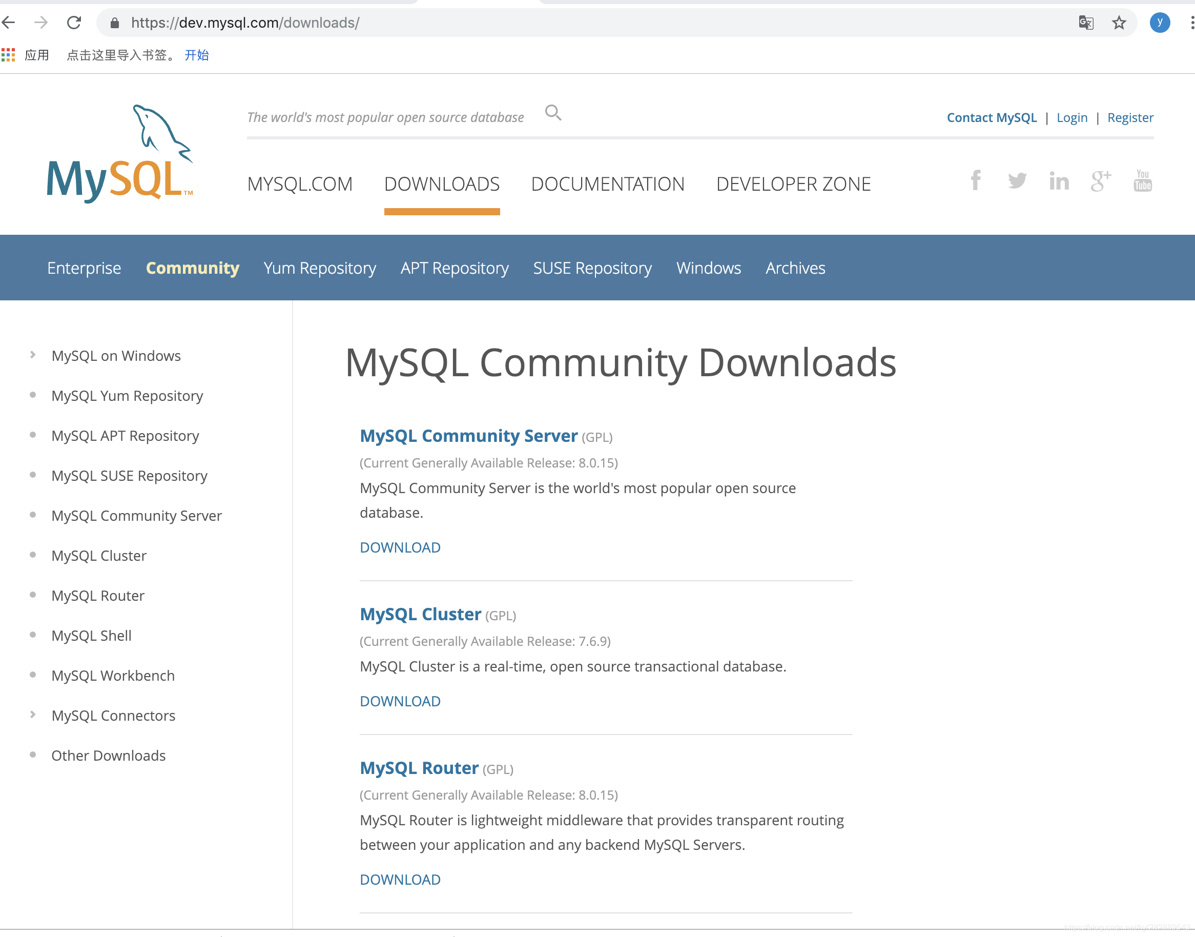Screen dimensions: 1195x937
Task: Expand the MySQL on Windows chevron in sidebar
Action: pos(33,355)
